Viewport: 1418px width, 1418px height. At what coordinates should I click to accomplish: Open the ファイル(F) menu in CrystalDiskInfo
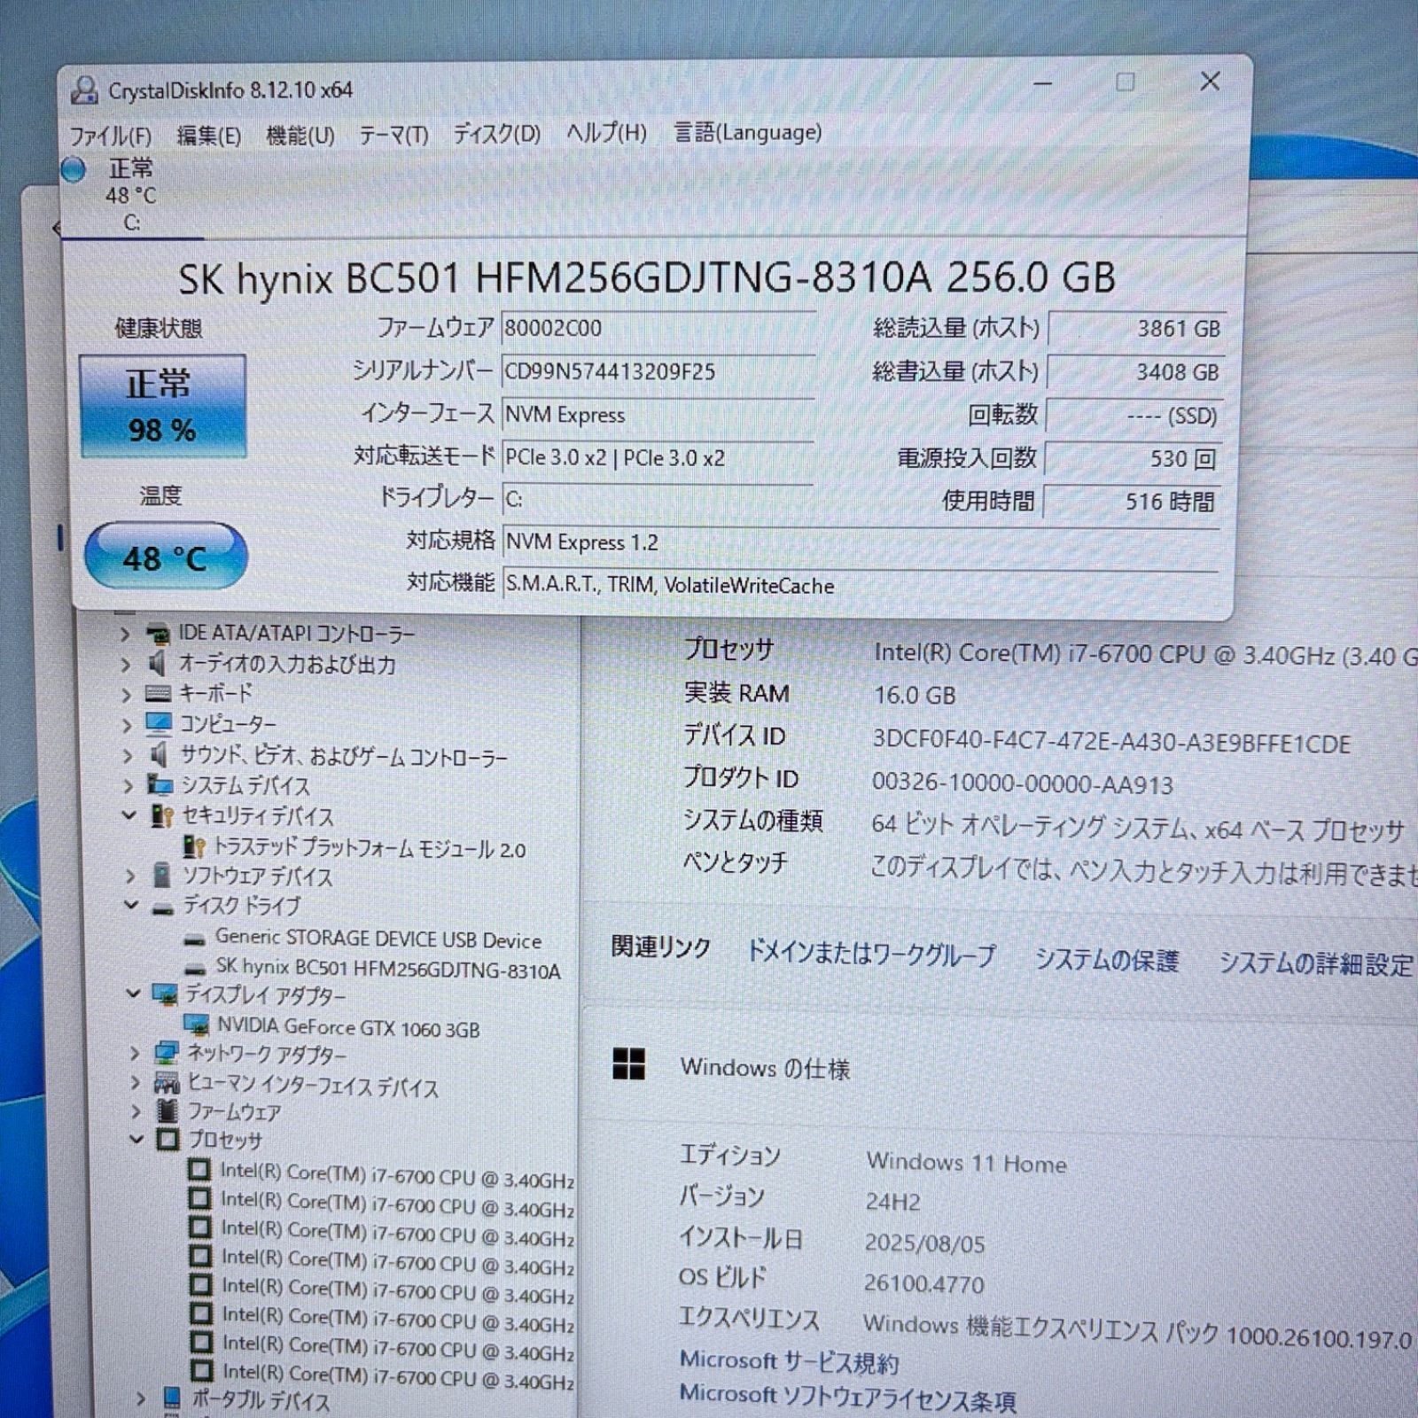[x=110, y=136]
